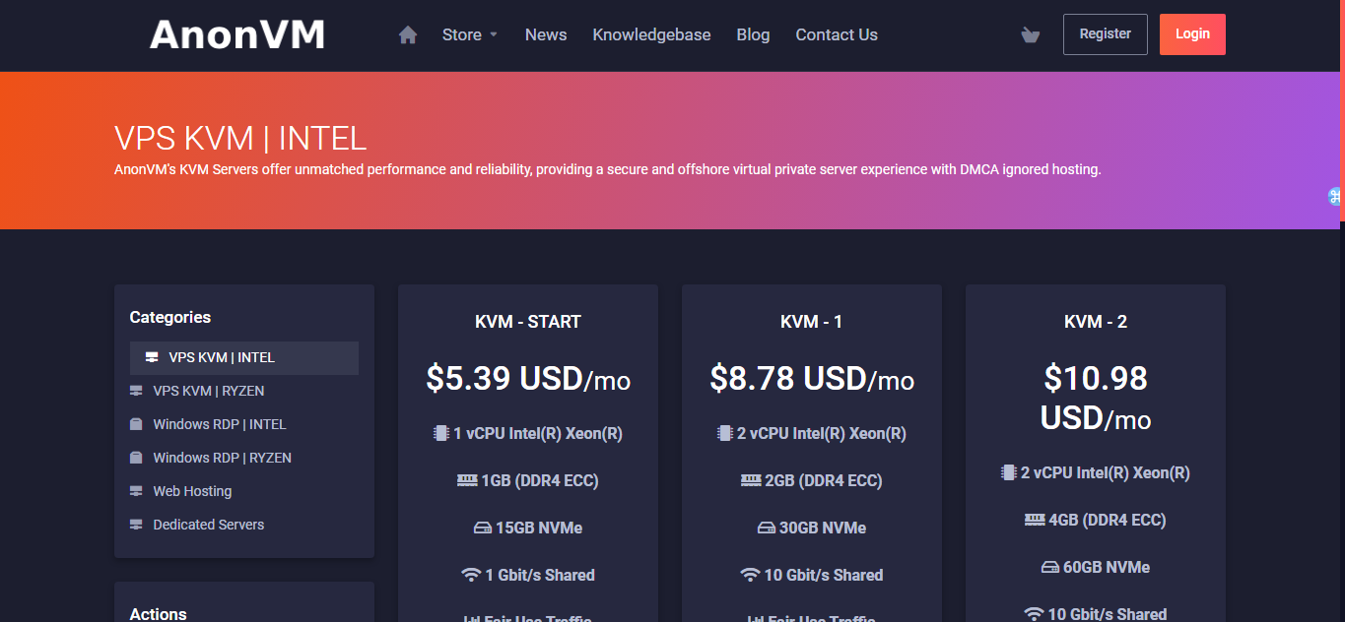Click the VPS KVM | INTEL banner heading
Screen dimensions: 1345x622
pyautogui.click(x=240, y=138)
